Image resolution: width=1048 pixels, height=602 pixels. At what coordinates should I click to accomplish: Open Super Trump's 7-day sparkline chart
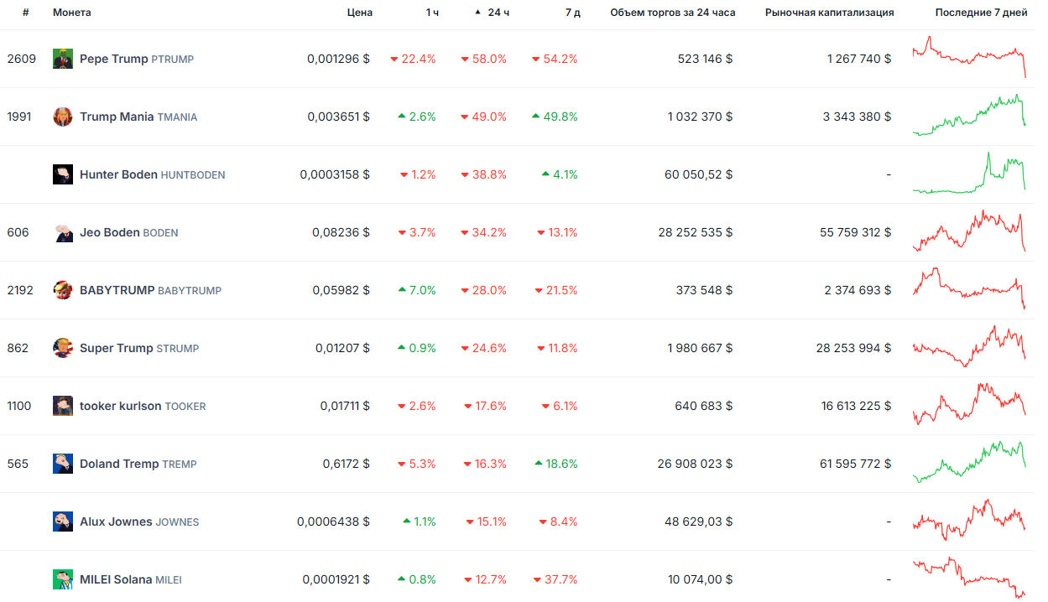tap(969, 346)
